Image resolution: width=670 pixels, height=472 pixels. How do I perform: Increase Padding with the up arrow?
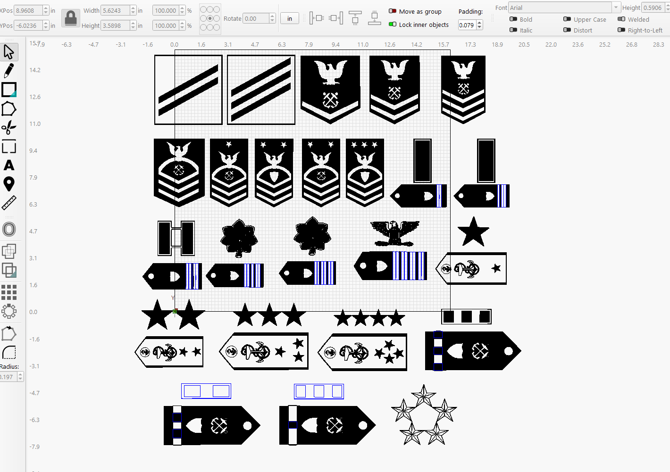[x=479, y=23]
